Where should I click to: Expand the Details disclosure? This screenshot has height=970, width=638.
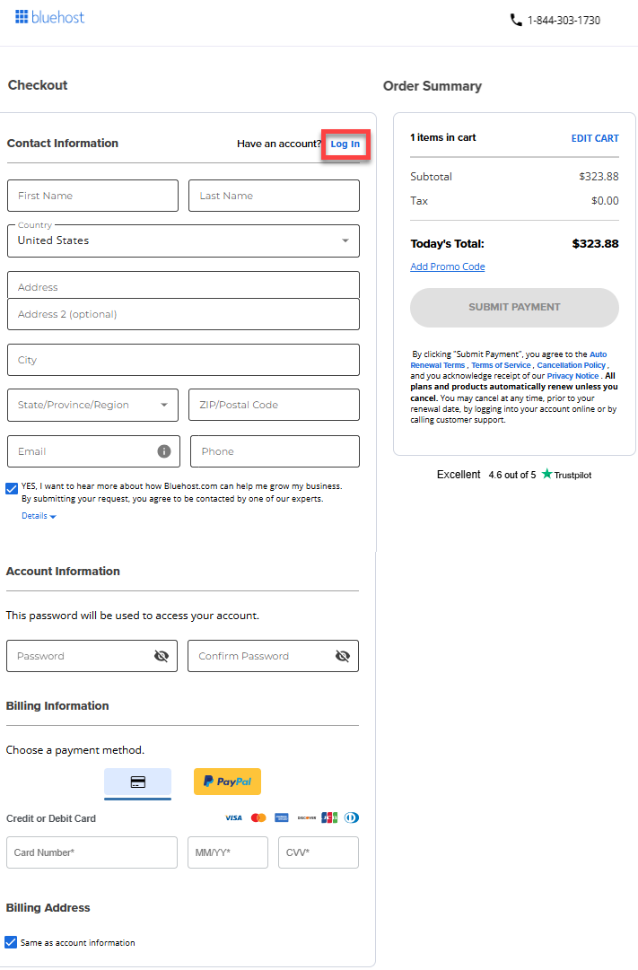pyautogui.click(x=39, y=516)
